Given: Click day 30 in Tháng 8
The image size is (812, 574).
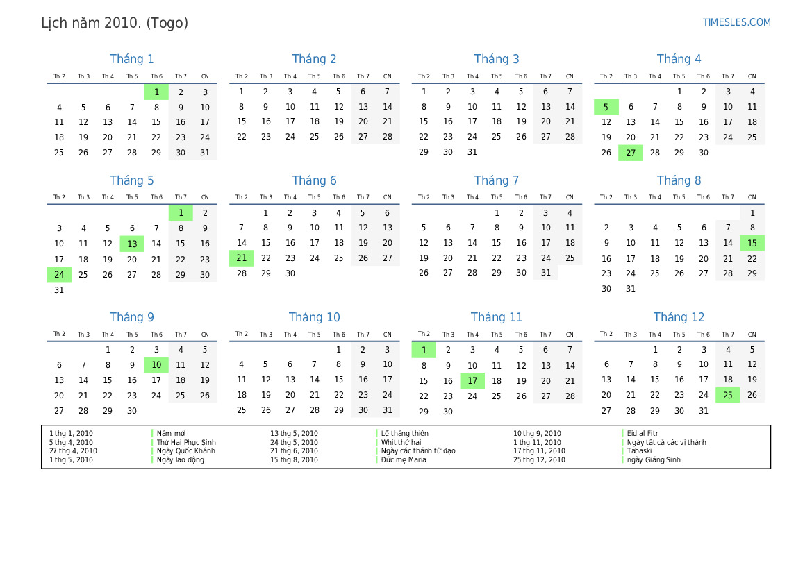Looking at the screenshot, I should click(606, 288).
